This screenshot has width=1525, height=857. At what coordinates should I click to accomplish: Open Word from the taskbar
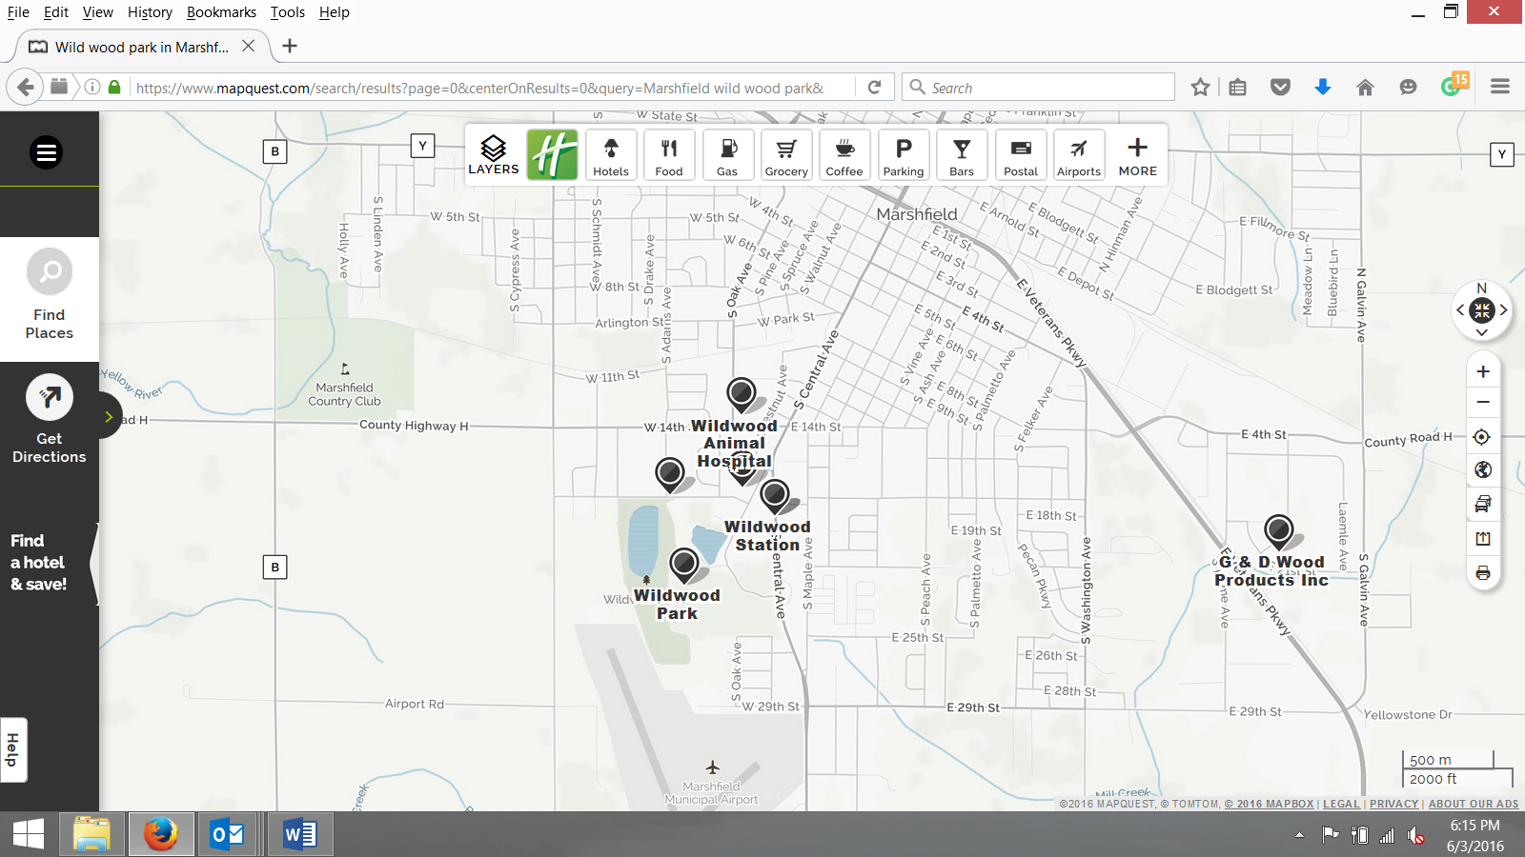(300, 835)
